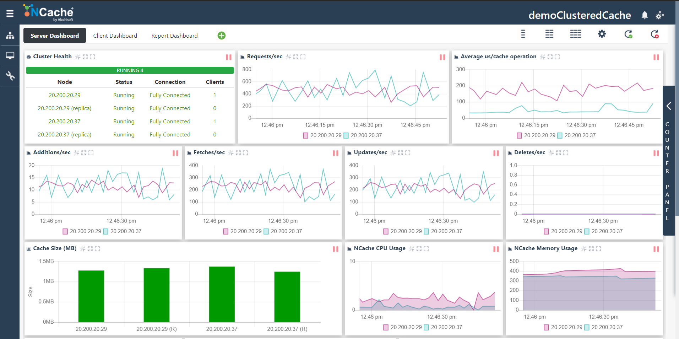Pause the Fetches/sec chart
679x339 pixels.
(336, 153)
